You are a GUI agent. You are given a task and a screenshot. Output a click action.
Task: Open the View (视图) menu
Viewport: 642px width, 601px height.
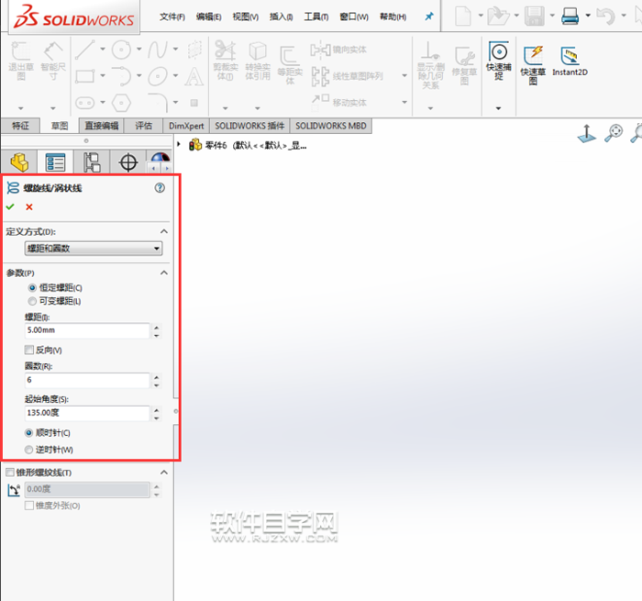[246, 17]
